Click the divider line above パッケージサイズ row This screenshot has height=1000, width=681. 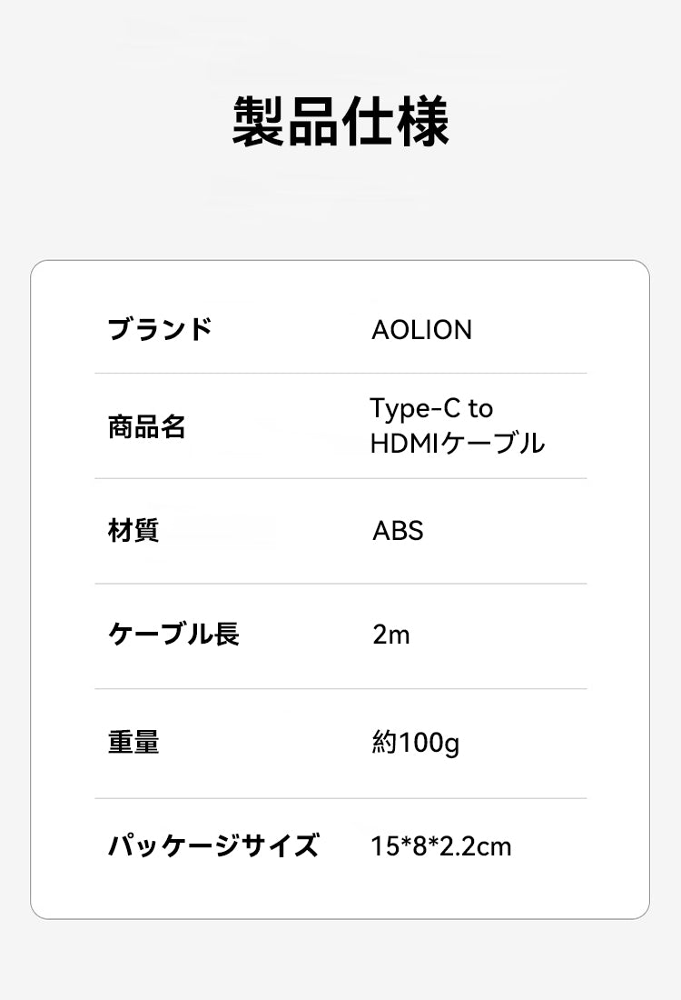[x=340, y=798]
